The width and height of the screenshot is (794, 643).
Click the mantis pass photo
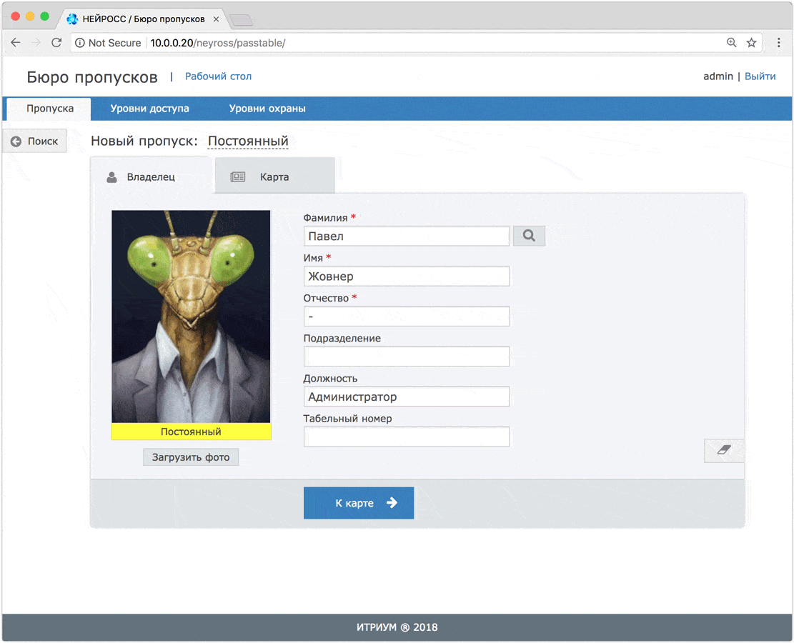click(191, 316)
